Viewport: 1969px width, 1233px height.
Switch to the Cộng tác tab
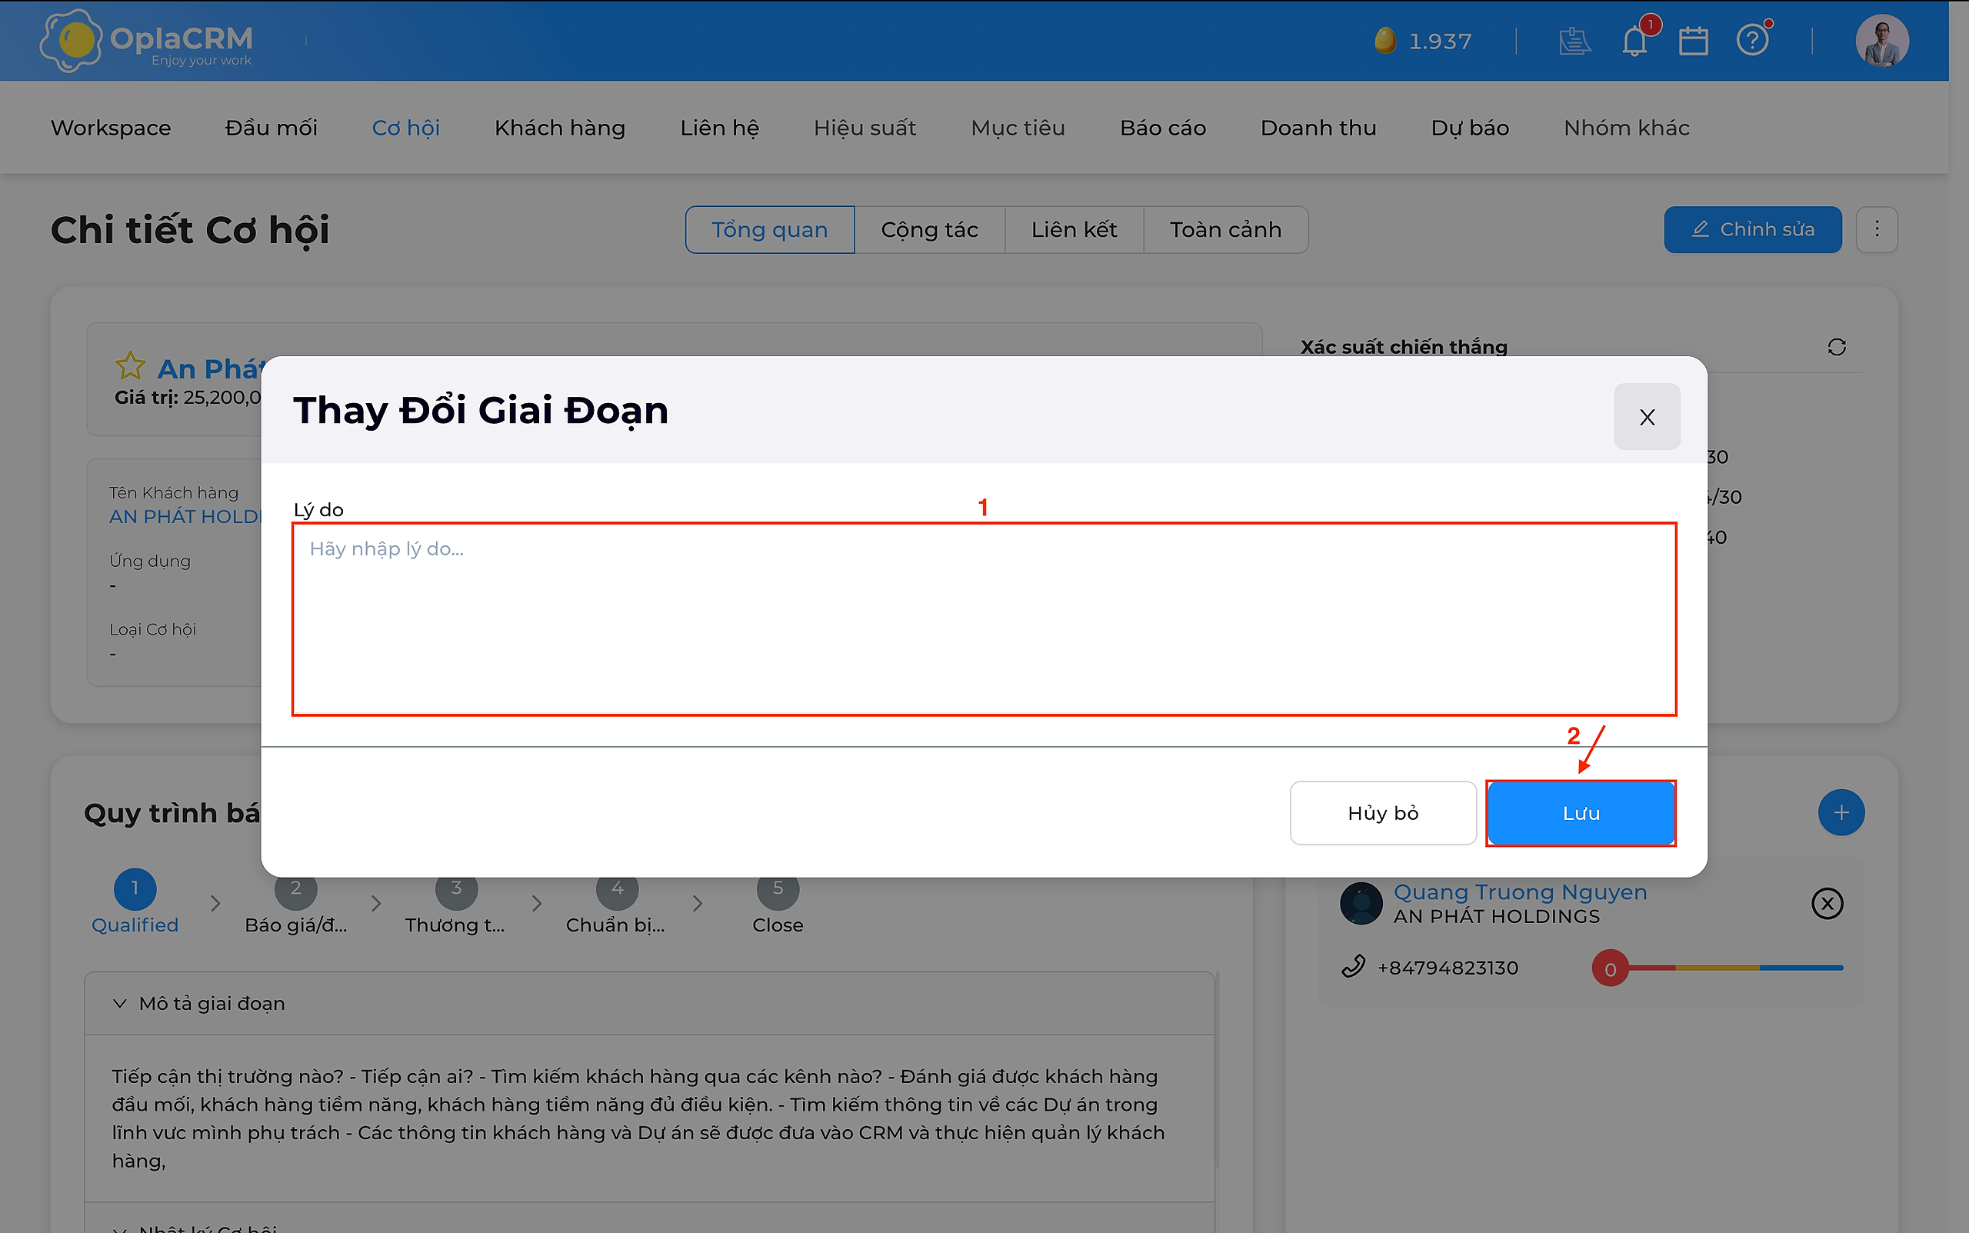pos(929,230)
